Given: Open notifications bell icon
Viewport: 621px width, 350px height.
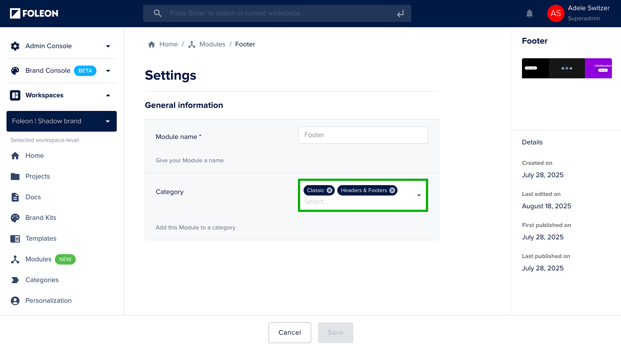Looking at the screenshot, I should [x=529, y=13].
